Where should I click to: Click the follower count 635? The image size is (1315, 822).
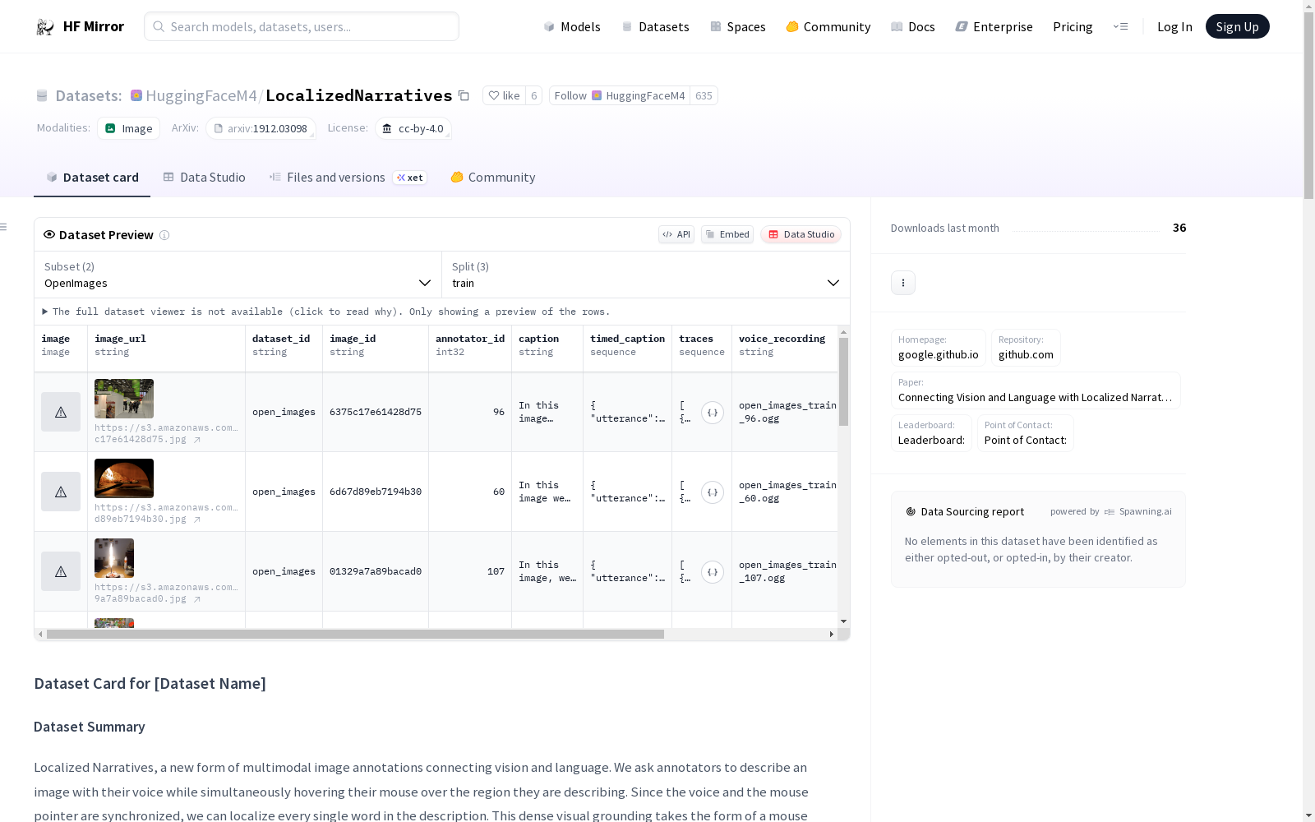704,95
